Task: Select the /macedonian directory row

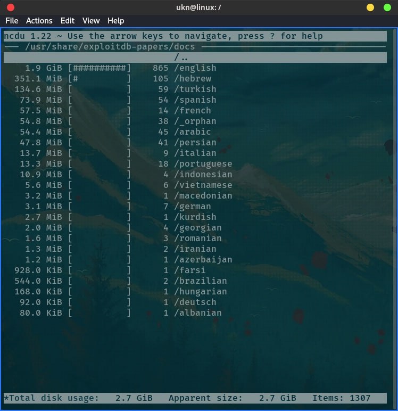Action: point(195,196)
